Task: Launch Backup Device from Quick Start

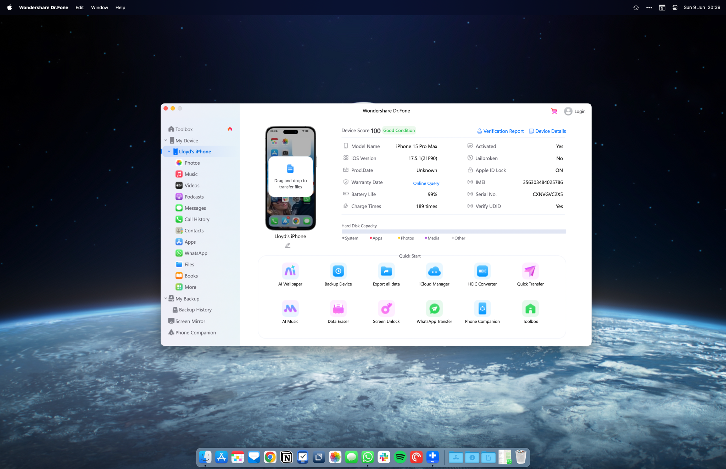Action: 338,275
